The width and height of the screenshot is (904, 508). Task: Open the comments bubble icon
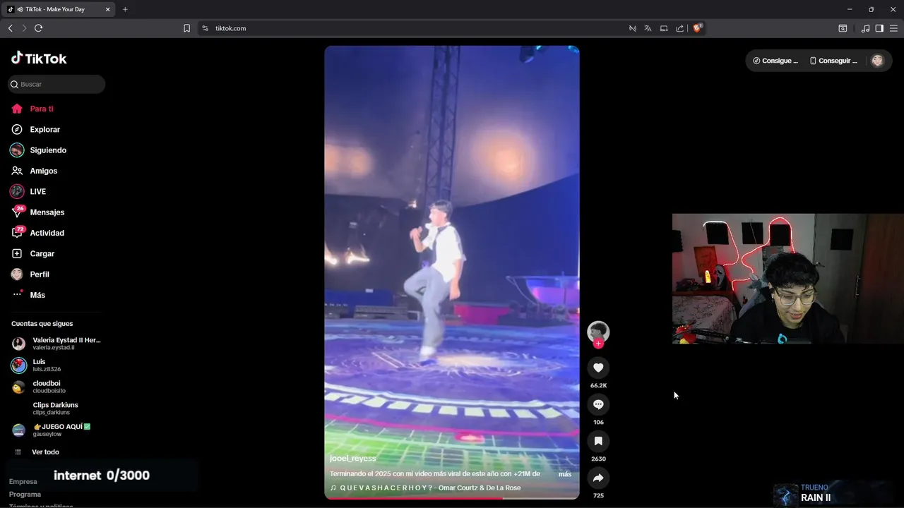(x=598, y=404)
